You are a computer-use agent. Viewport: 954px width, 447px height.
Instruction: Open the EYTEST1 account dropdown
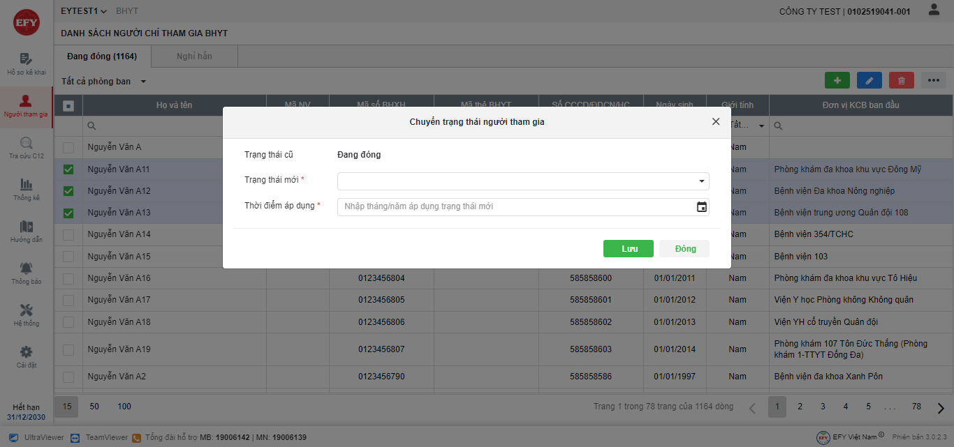click(x=84, y=11)
